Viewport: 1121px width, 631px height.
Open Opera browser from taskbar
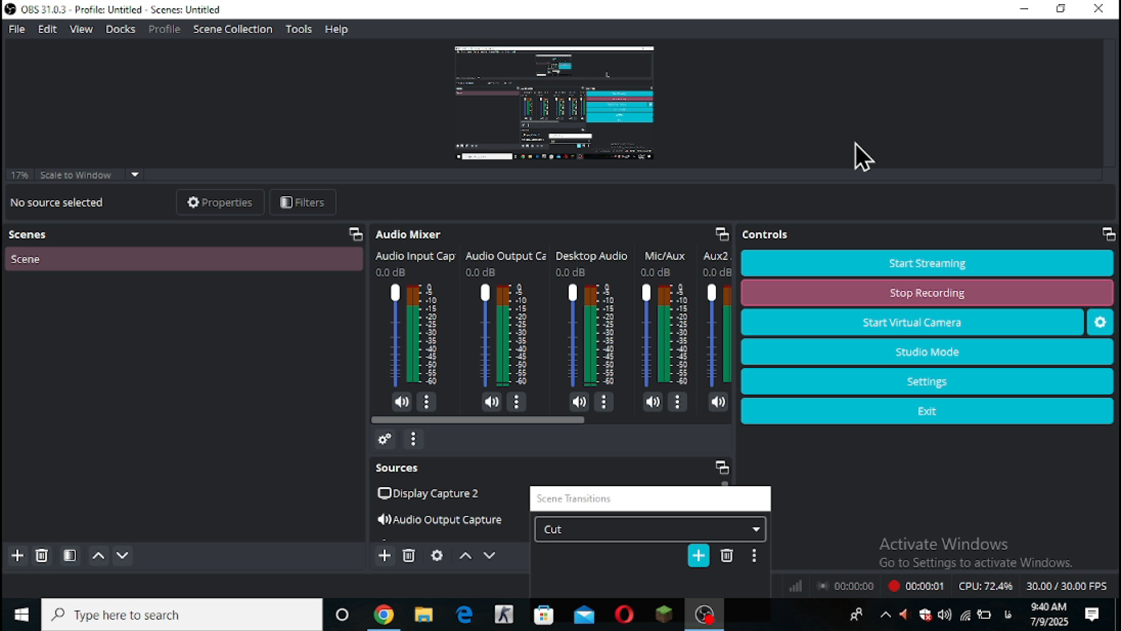tap(624, 615)
